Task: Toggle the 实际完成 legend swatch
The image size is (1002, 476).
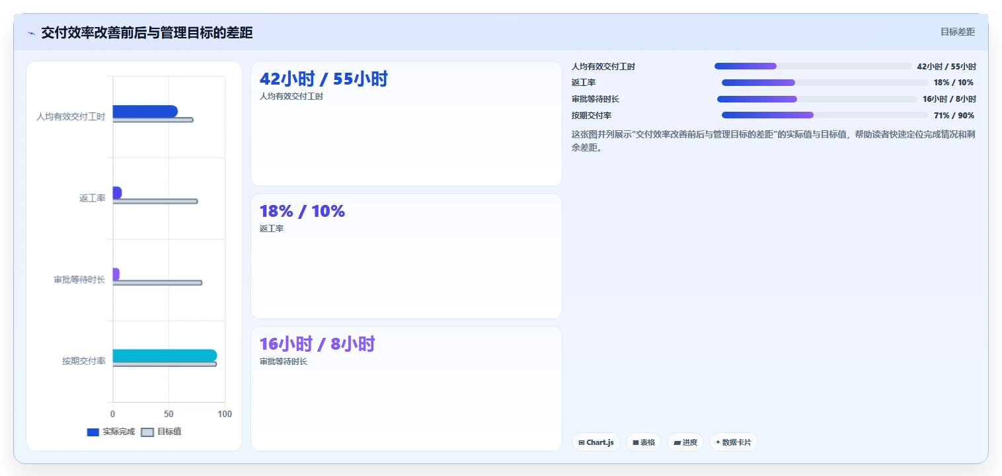Action: point(93,432)
